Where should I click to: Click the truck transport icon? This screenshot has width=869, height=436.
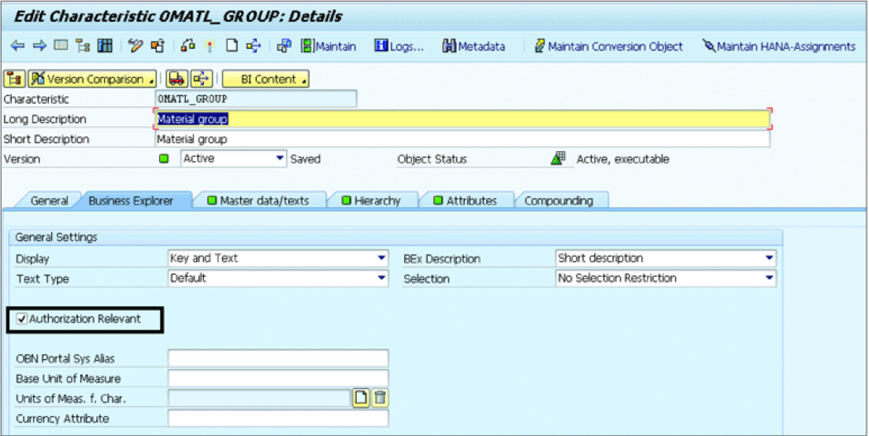(x=176, y=79)
